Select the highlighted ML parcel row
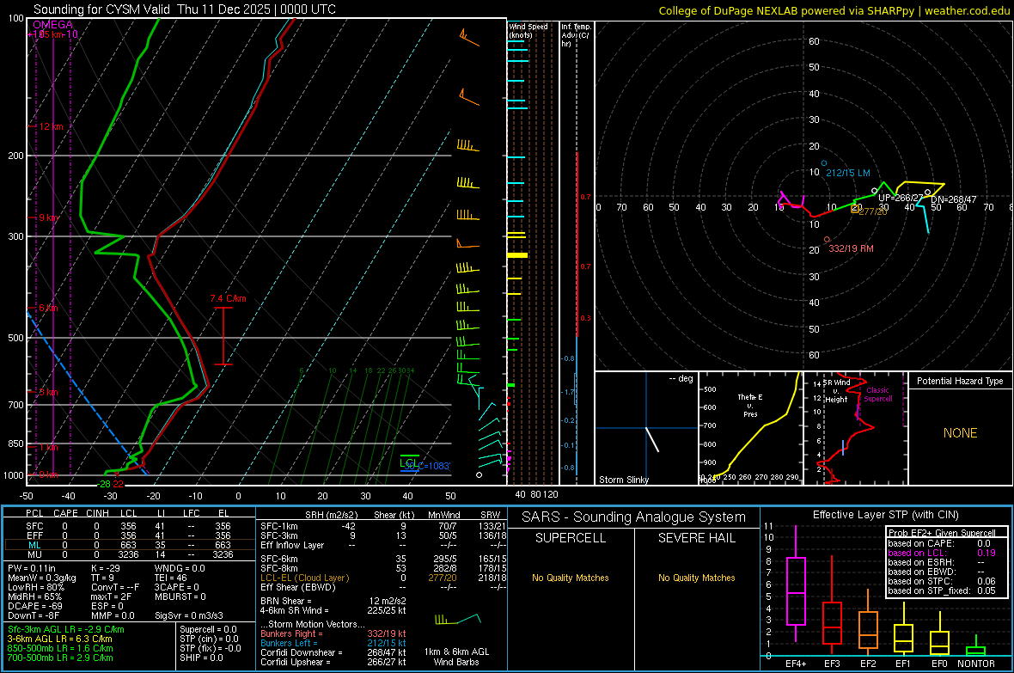This screenshot has height=673, width=1014. pyautogui.click(x=130, y=545)
